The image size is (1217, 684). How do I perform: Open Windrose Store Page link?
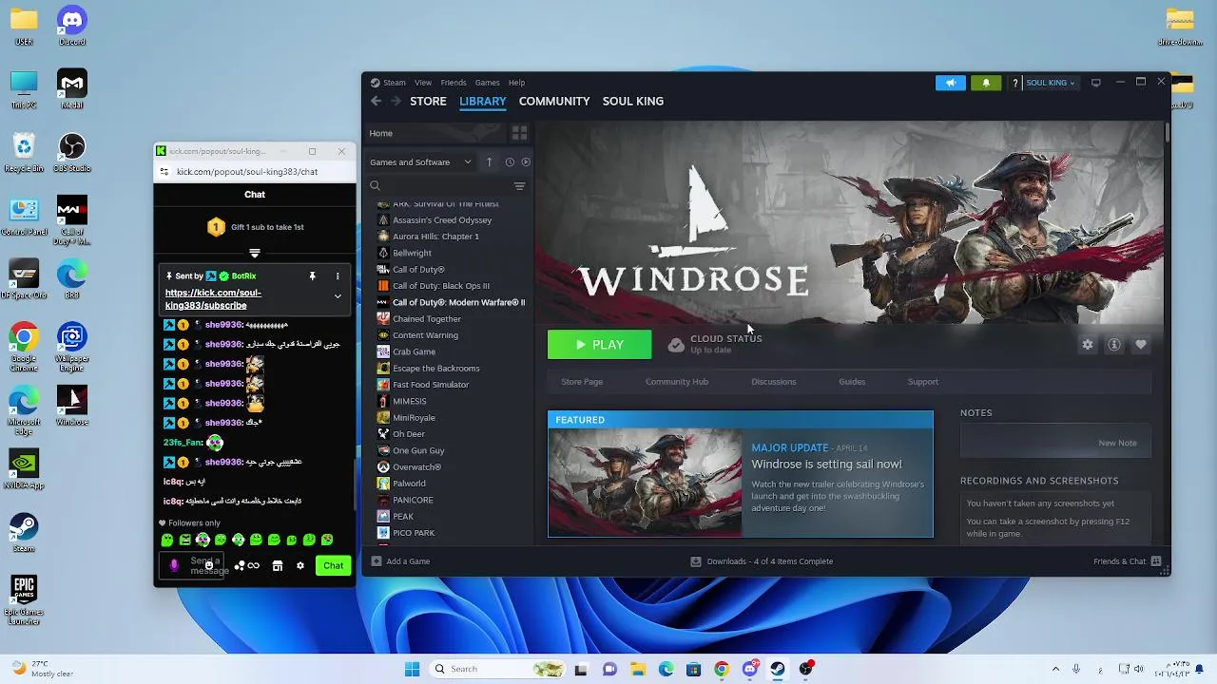pos(582,382)
